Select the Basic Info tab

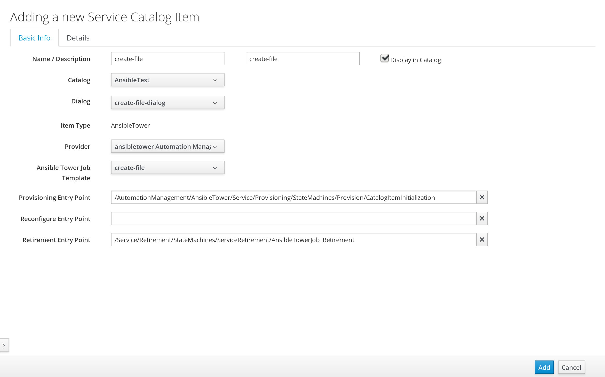click(x=34, y=38)
